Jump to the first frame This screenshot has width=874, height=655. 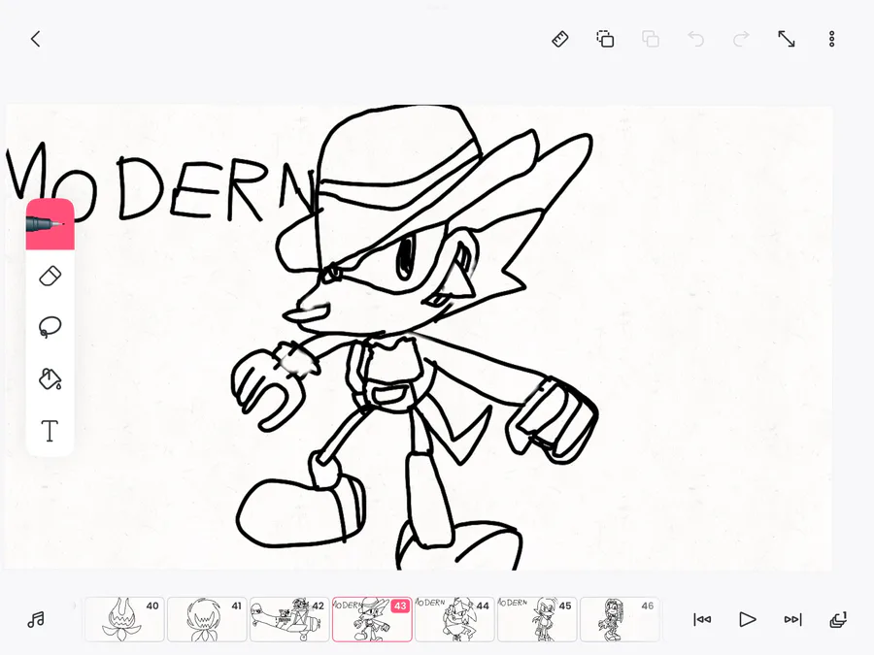[702, 619]
